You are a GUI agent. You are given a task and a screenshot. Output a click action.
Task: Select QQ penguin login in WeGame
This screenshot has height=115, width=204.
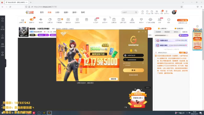click(x=131, y=50)
